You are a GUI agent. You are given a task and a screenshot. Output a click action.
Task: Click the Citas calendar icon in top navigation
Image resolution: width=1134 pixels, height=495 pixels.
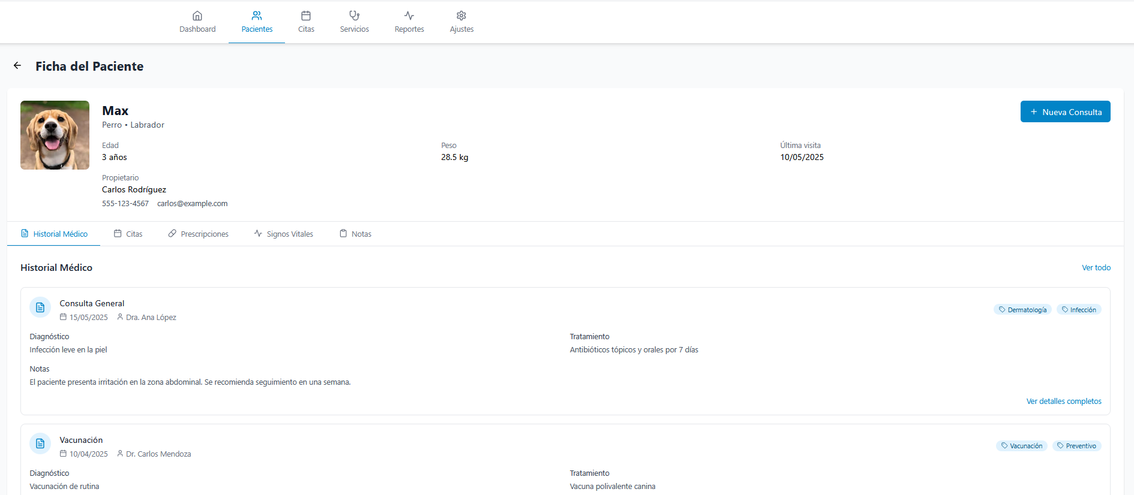[x=306, y=16]
